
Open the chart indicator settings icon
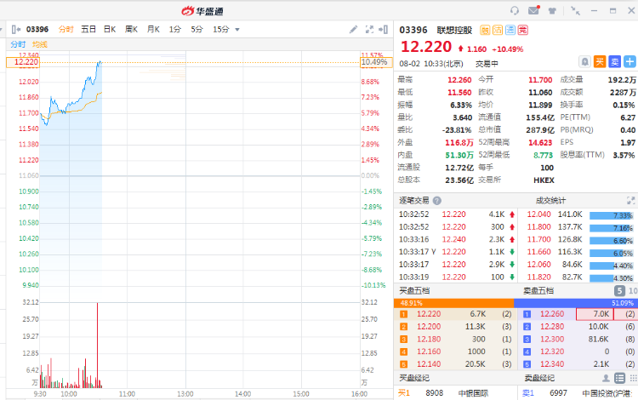[370, 29]
